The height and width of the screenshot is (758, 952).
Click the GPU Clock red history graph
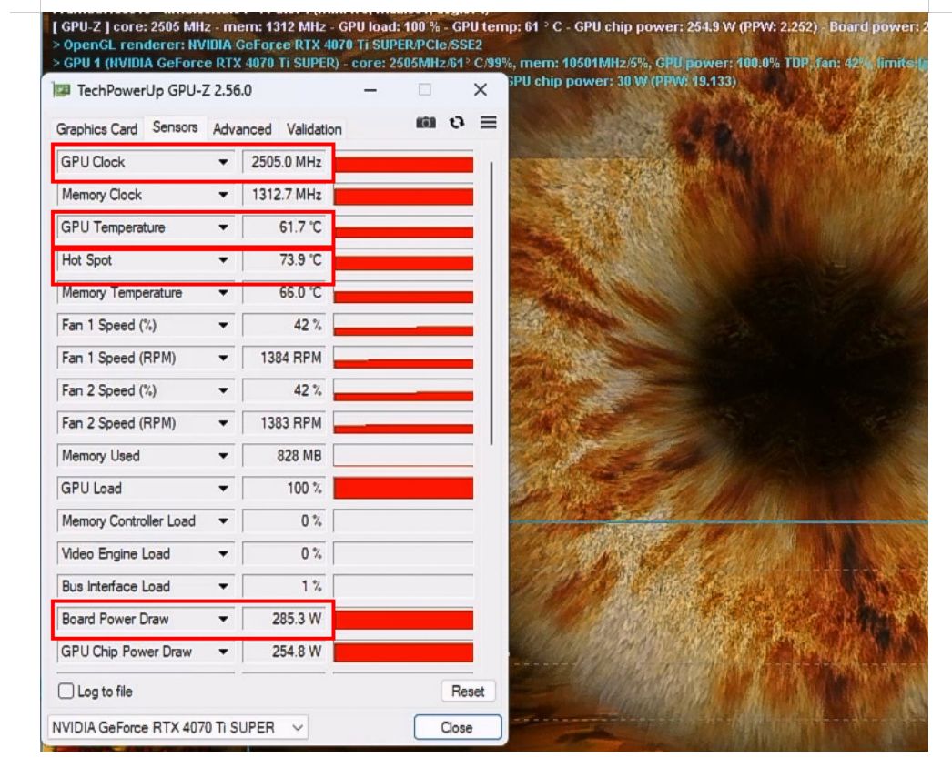tap(403, 162)
